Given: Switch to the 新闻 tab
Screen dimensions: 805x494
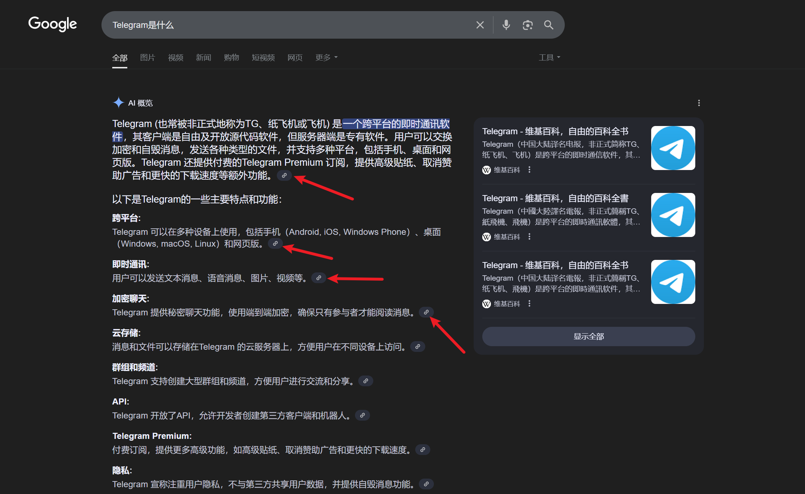Looking at the screenshot, I should (203, 57).
